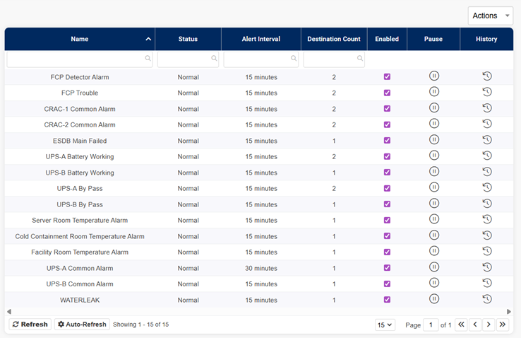
Task: Open the Actions dropdown menu
Action: (x=490, y=16)
